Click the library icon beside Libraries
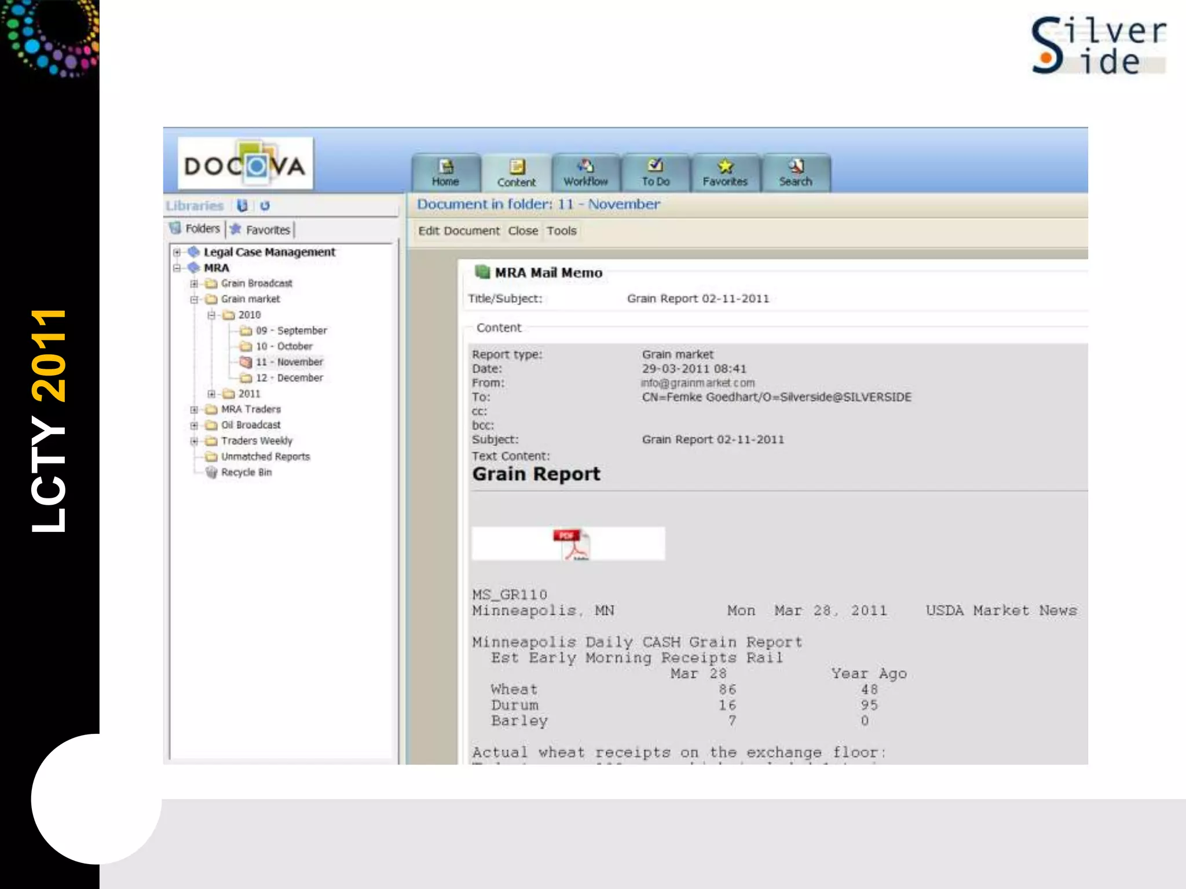This screenshot has width=1186, height=889. click(242, 205)
